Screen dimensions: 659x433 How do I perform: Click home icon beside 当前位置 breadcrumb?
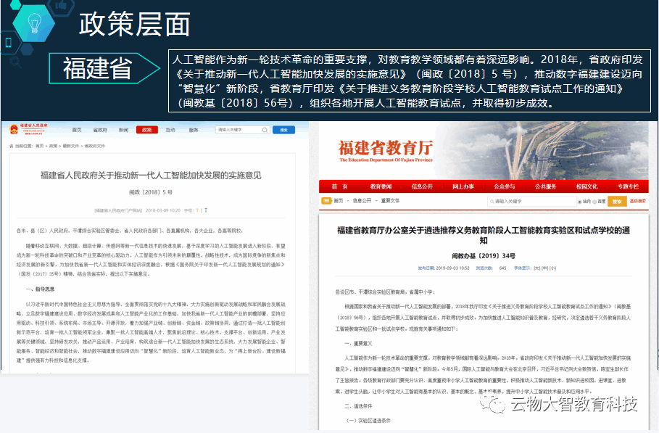click(x=12, y=146)
